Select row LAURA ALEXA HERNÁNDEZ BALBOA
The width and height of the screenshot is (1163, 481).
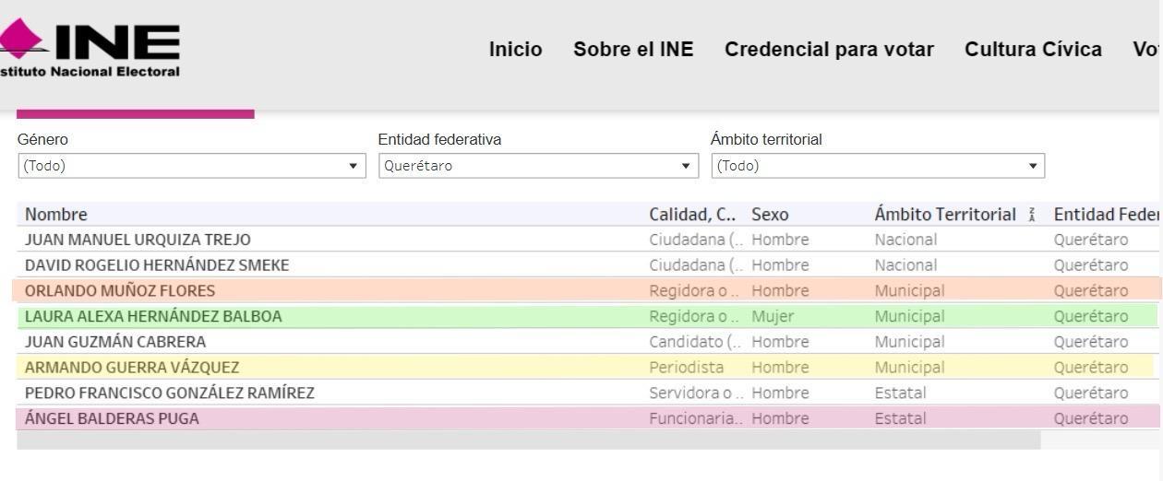click(587, 316)
